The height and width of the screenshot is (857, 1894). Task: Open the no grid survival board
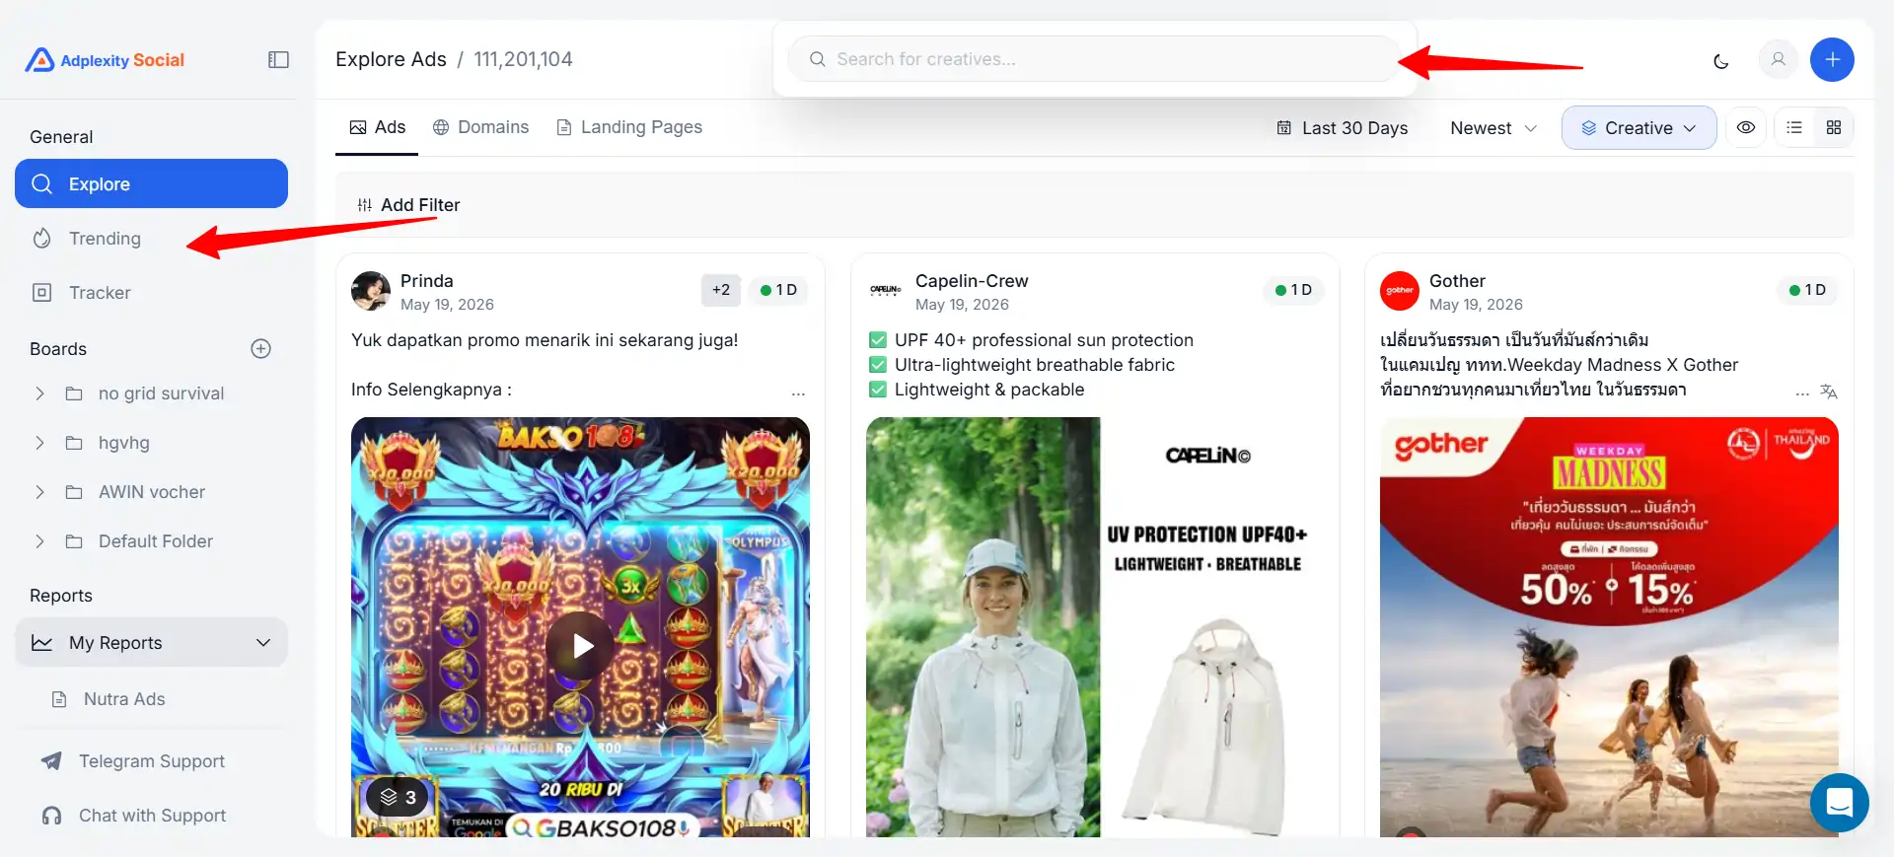161,393
